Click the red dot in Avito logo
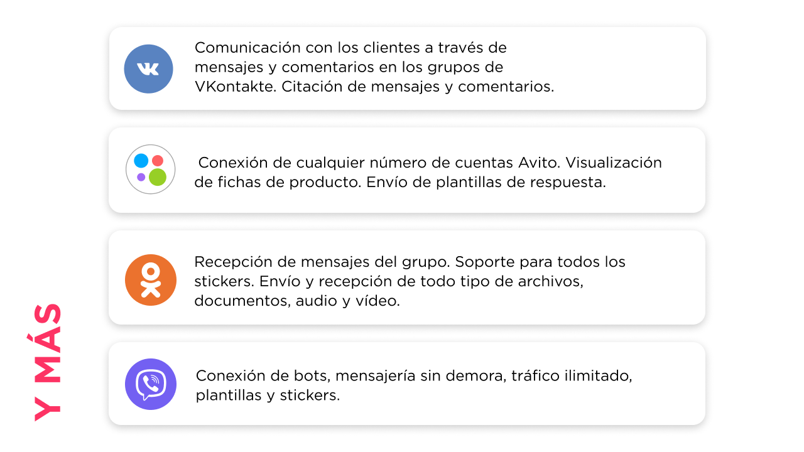 [158, 161]
